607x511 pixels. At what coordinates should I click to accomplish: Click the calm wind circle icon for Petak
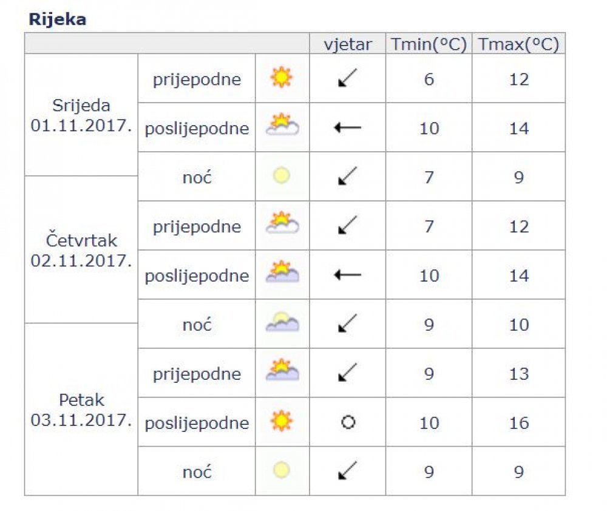pyautogui.click(x=348, y=422)
